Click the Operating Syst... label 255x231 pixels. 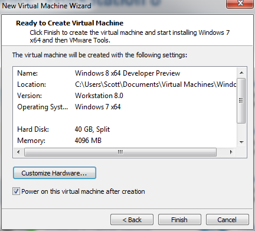coord(42,107)
